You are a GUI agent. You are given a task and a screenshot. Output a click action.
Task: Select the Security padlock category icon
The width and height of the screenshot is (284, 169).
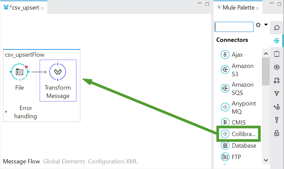pyautogui.click(x=277, y=133)
